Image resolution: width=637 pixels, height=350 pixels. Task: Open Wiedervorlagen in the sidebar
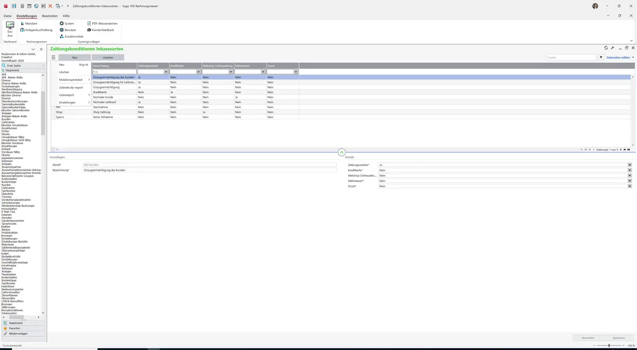[x=22, y=334]
